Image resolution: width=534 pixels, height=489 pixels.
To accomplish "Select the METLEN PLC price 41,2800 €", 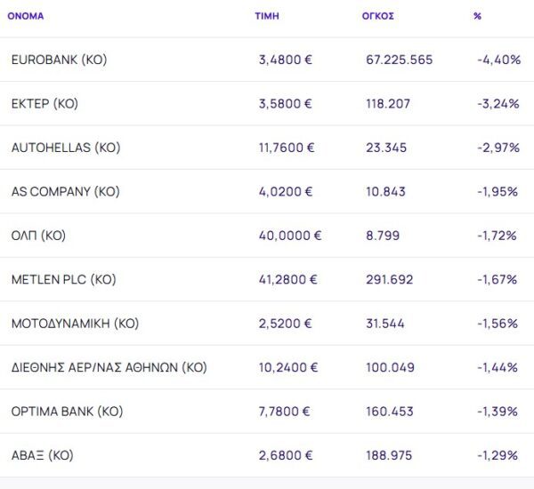I will tap(288, 279).
